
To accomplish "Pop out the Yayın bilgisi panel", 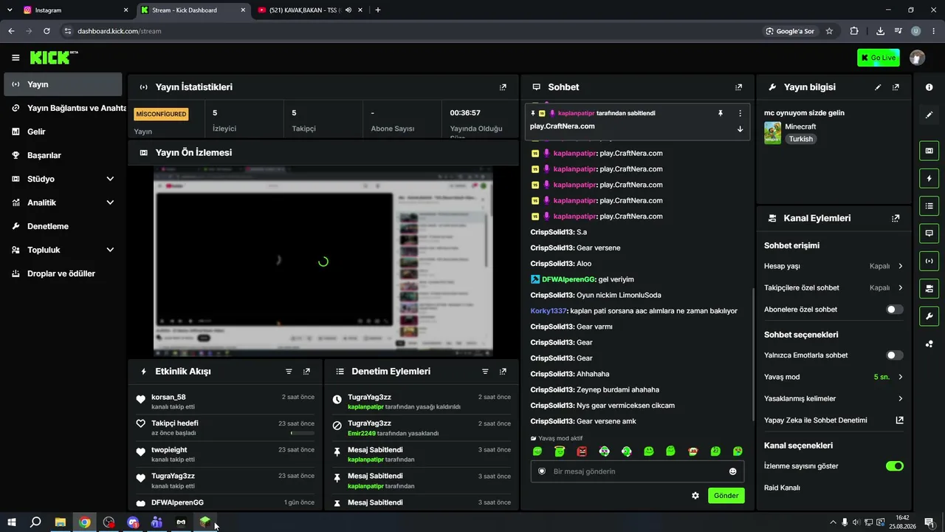I will click(896, 87).
